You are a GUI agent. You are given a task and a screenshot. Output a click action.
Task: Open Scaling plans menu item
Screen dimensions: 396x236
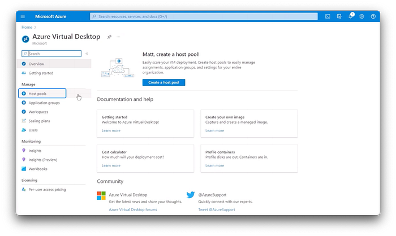pos(54,121)
